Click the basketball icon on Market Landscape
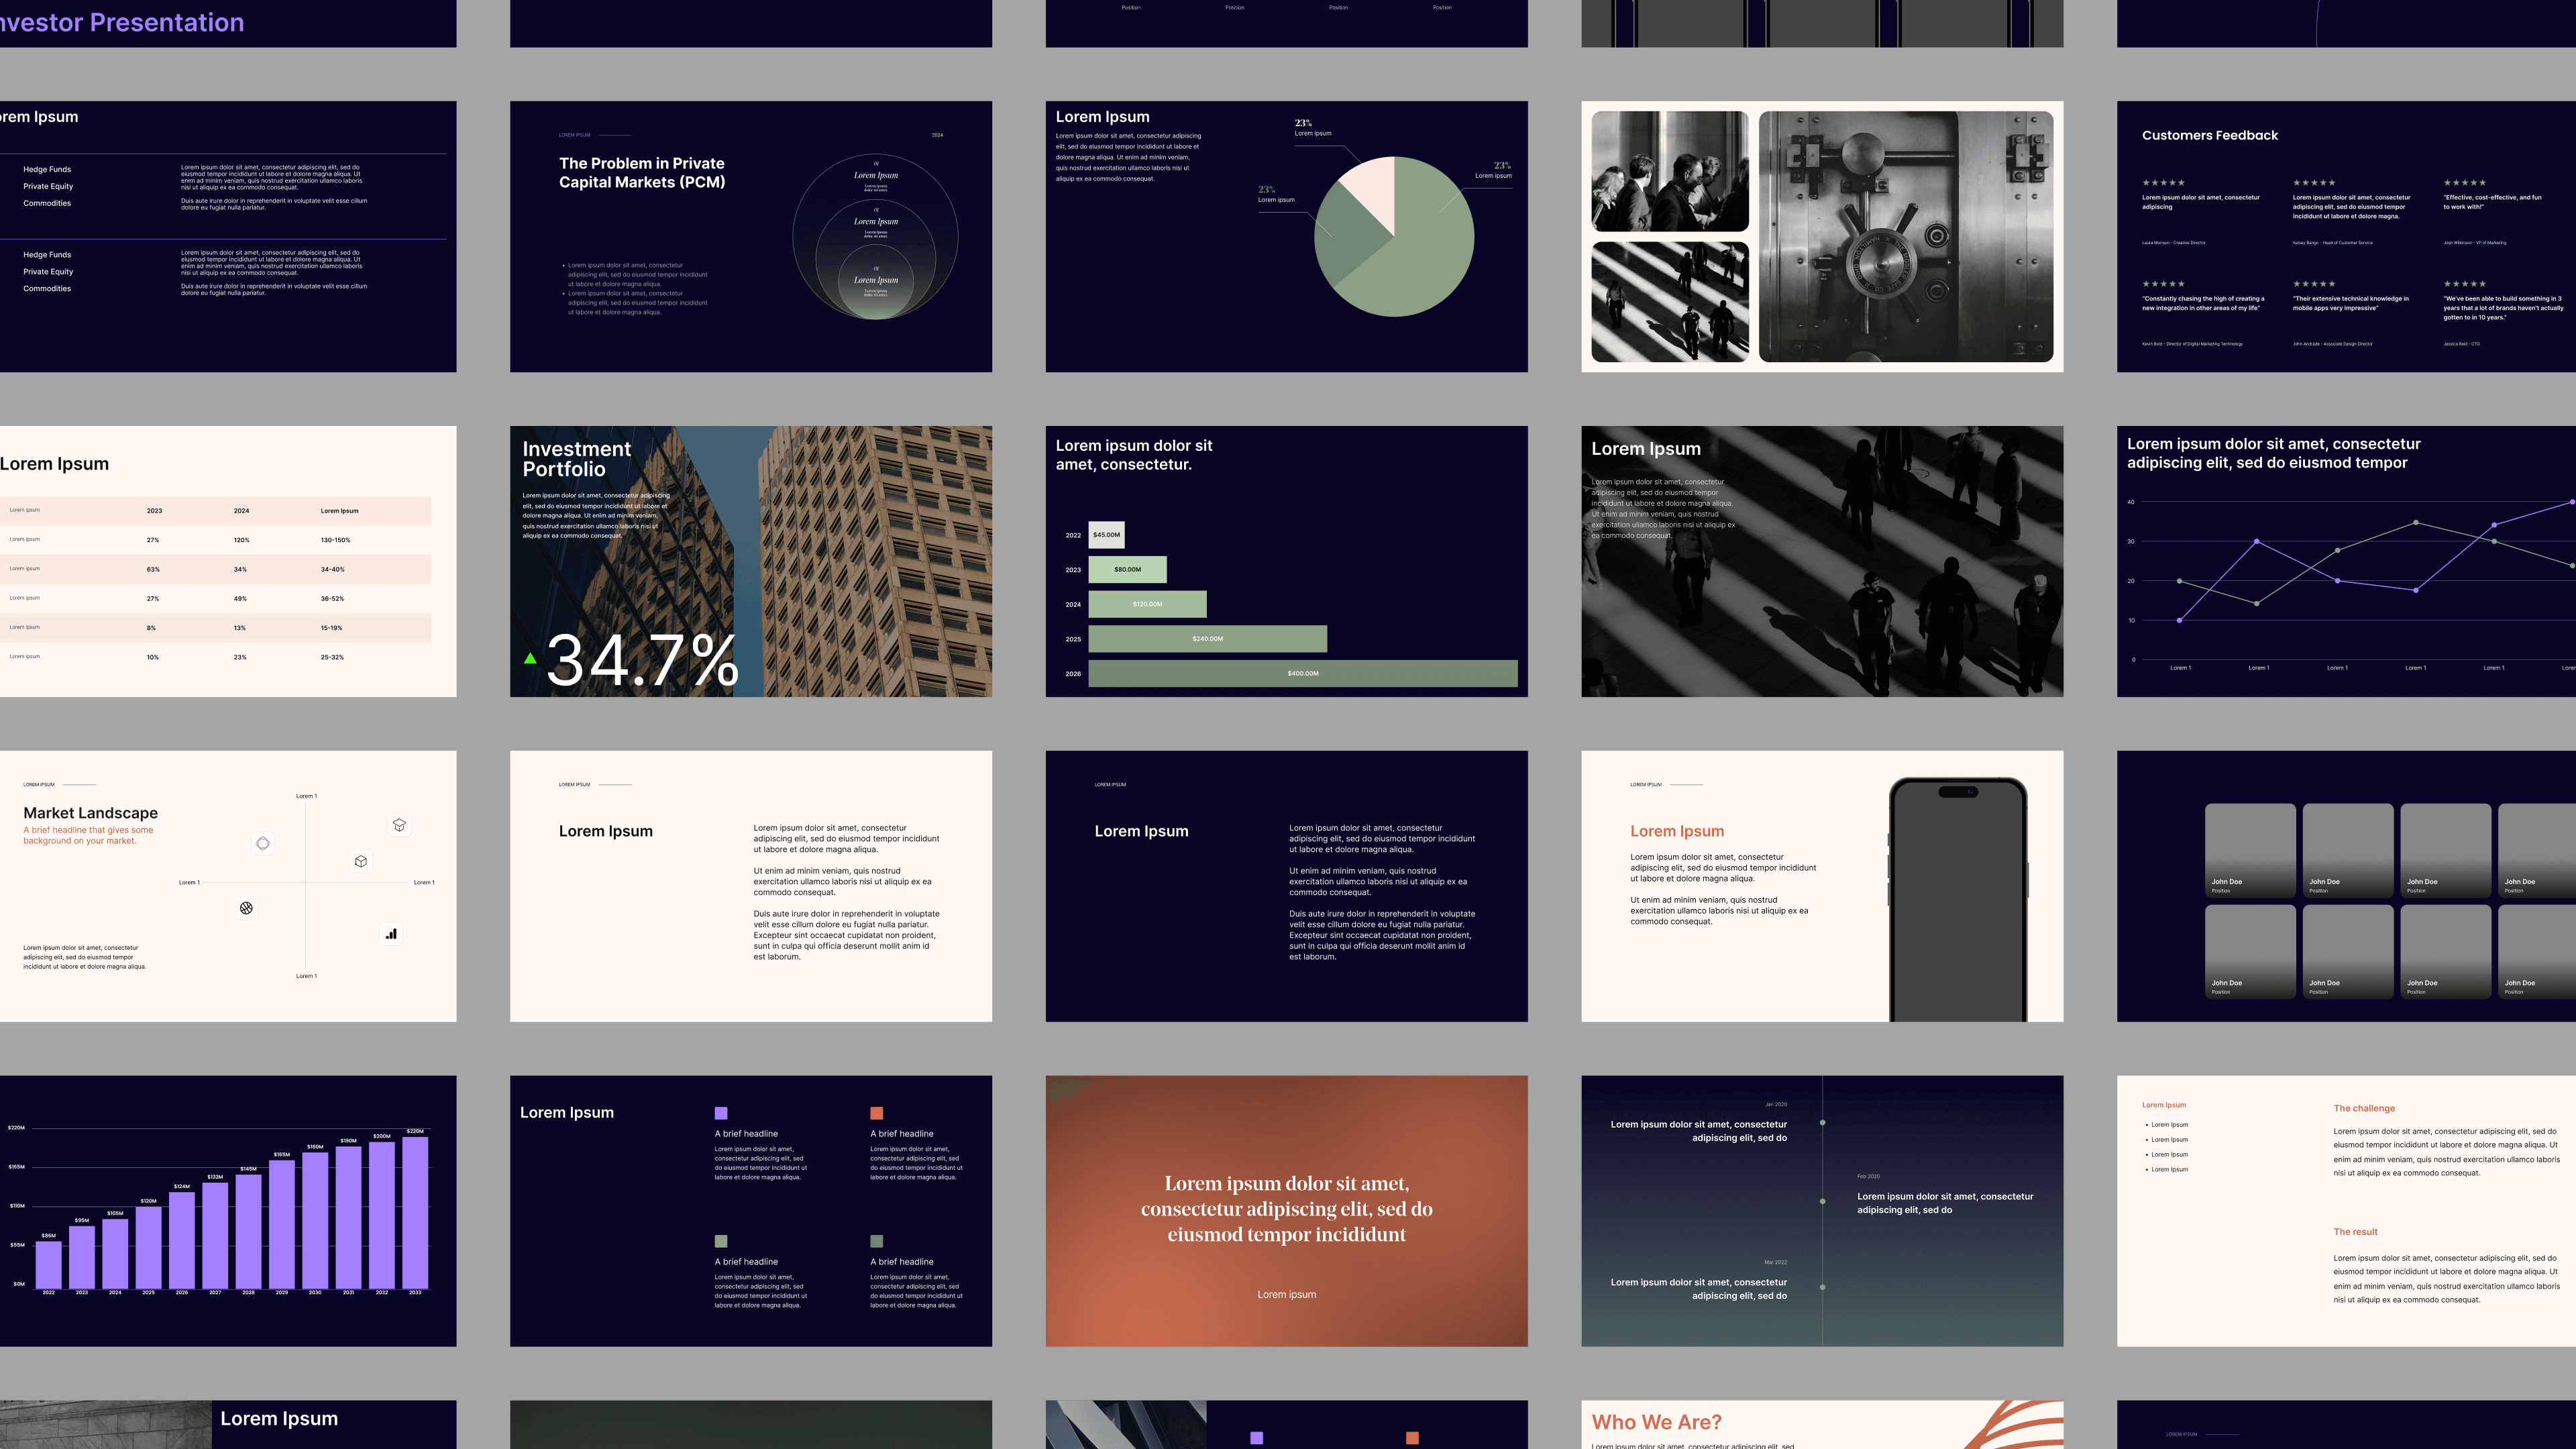 coord(246,908)
